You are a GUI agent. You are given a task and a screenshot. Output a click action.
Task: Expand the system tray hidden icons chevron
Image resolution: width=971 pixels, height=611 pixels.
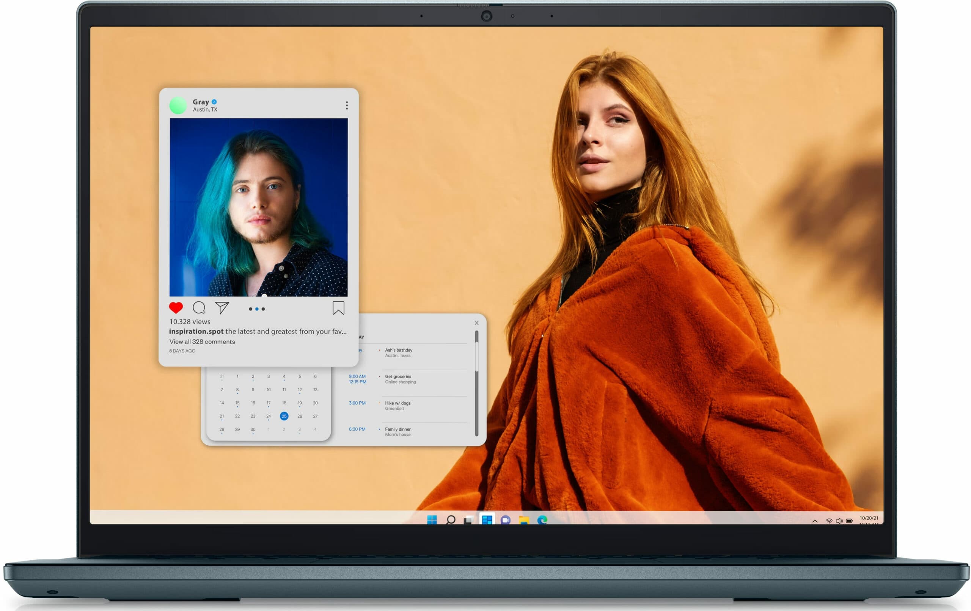click(815, 521)
